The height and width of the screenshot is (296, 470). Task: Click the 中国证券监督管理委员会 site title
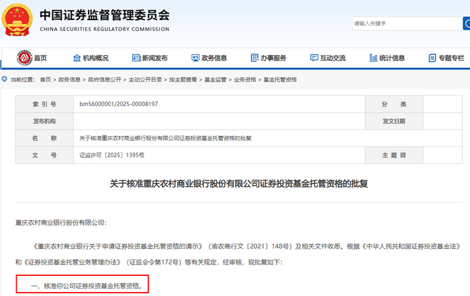point(105,15)
